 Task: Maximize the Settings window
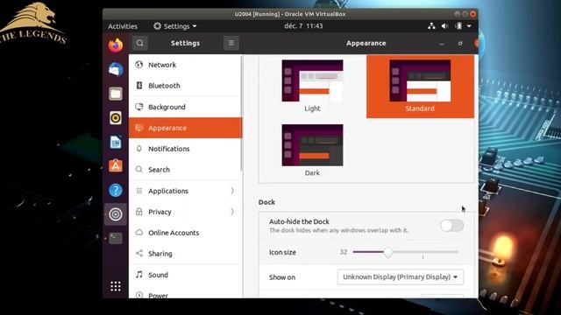[x=460, y=44]
